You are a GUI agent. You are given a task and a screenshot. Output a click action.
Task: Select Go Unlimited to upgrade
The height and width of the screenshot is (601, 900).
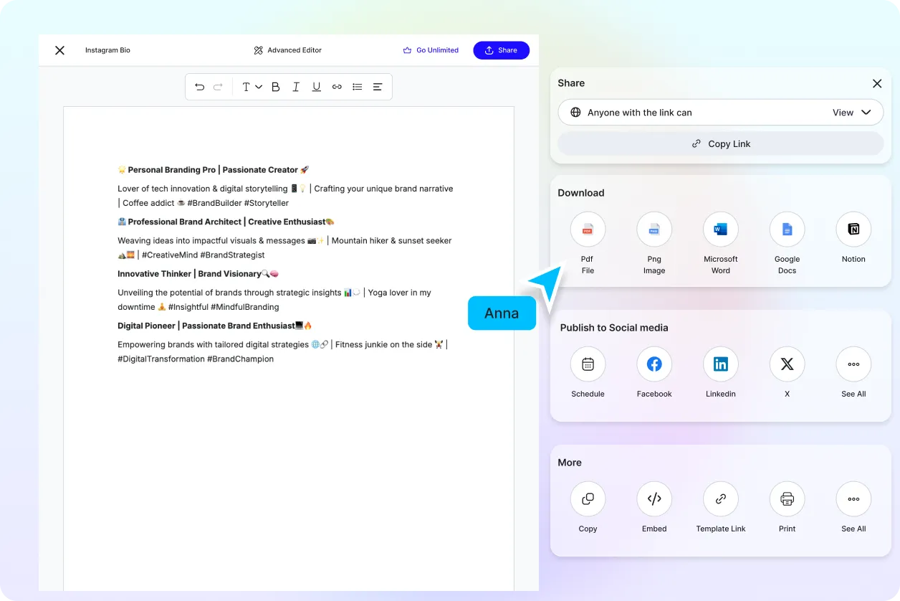[x=431, y=50]
